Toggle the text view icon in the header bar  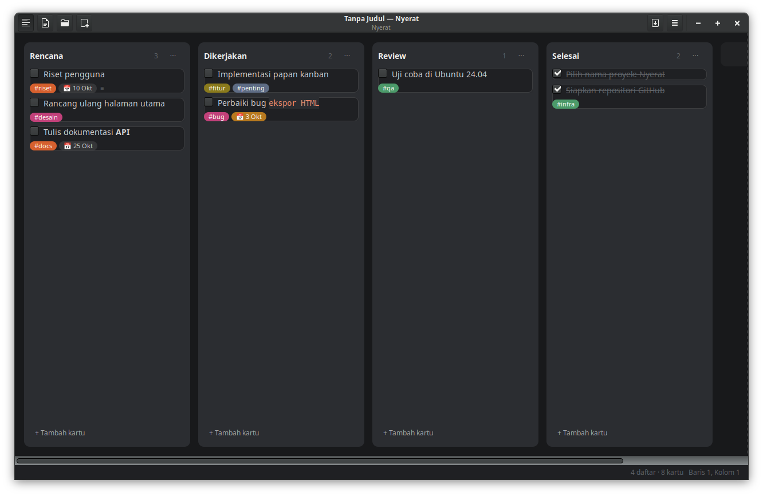tap(25, 23)
